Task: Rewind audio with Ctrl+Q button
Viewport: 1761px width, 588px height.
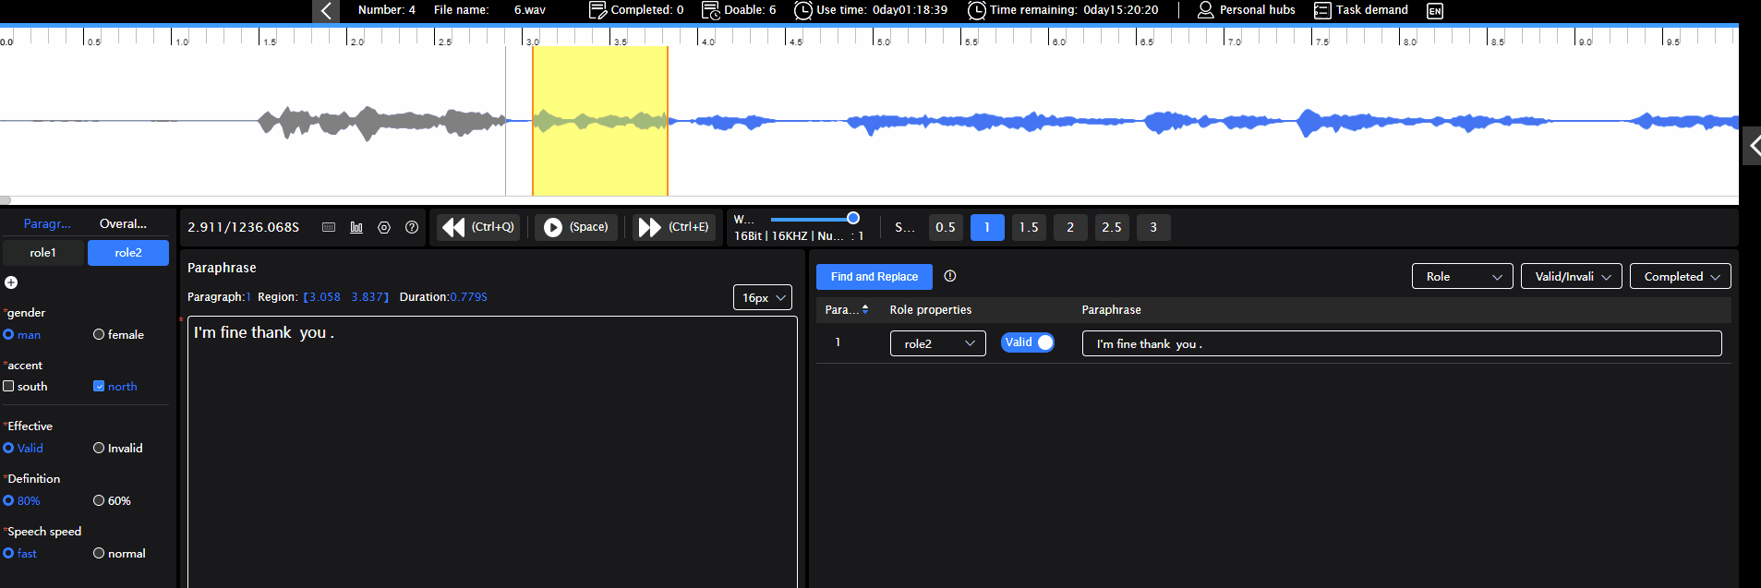Action: click(478, 227)
